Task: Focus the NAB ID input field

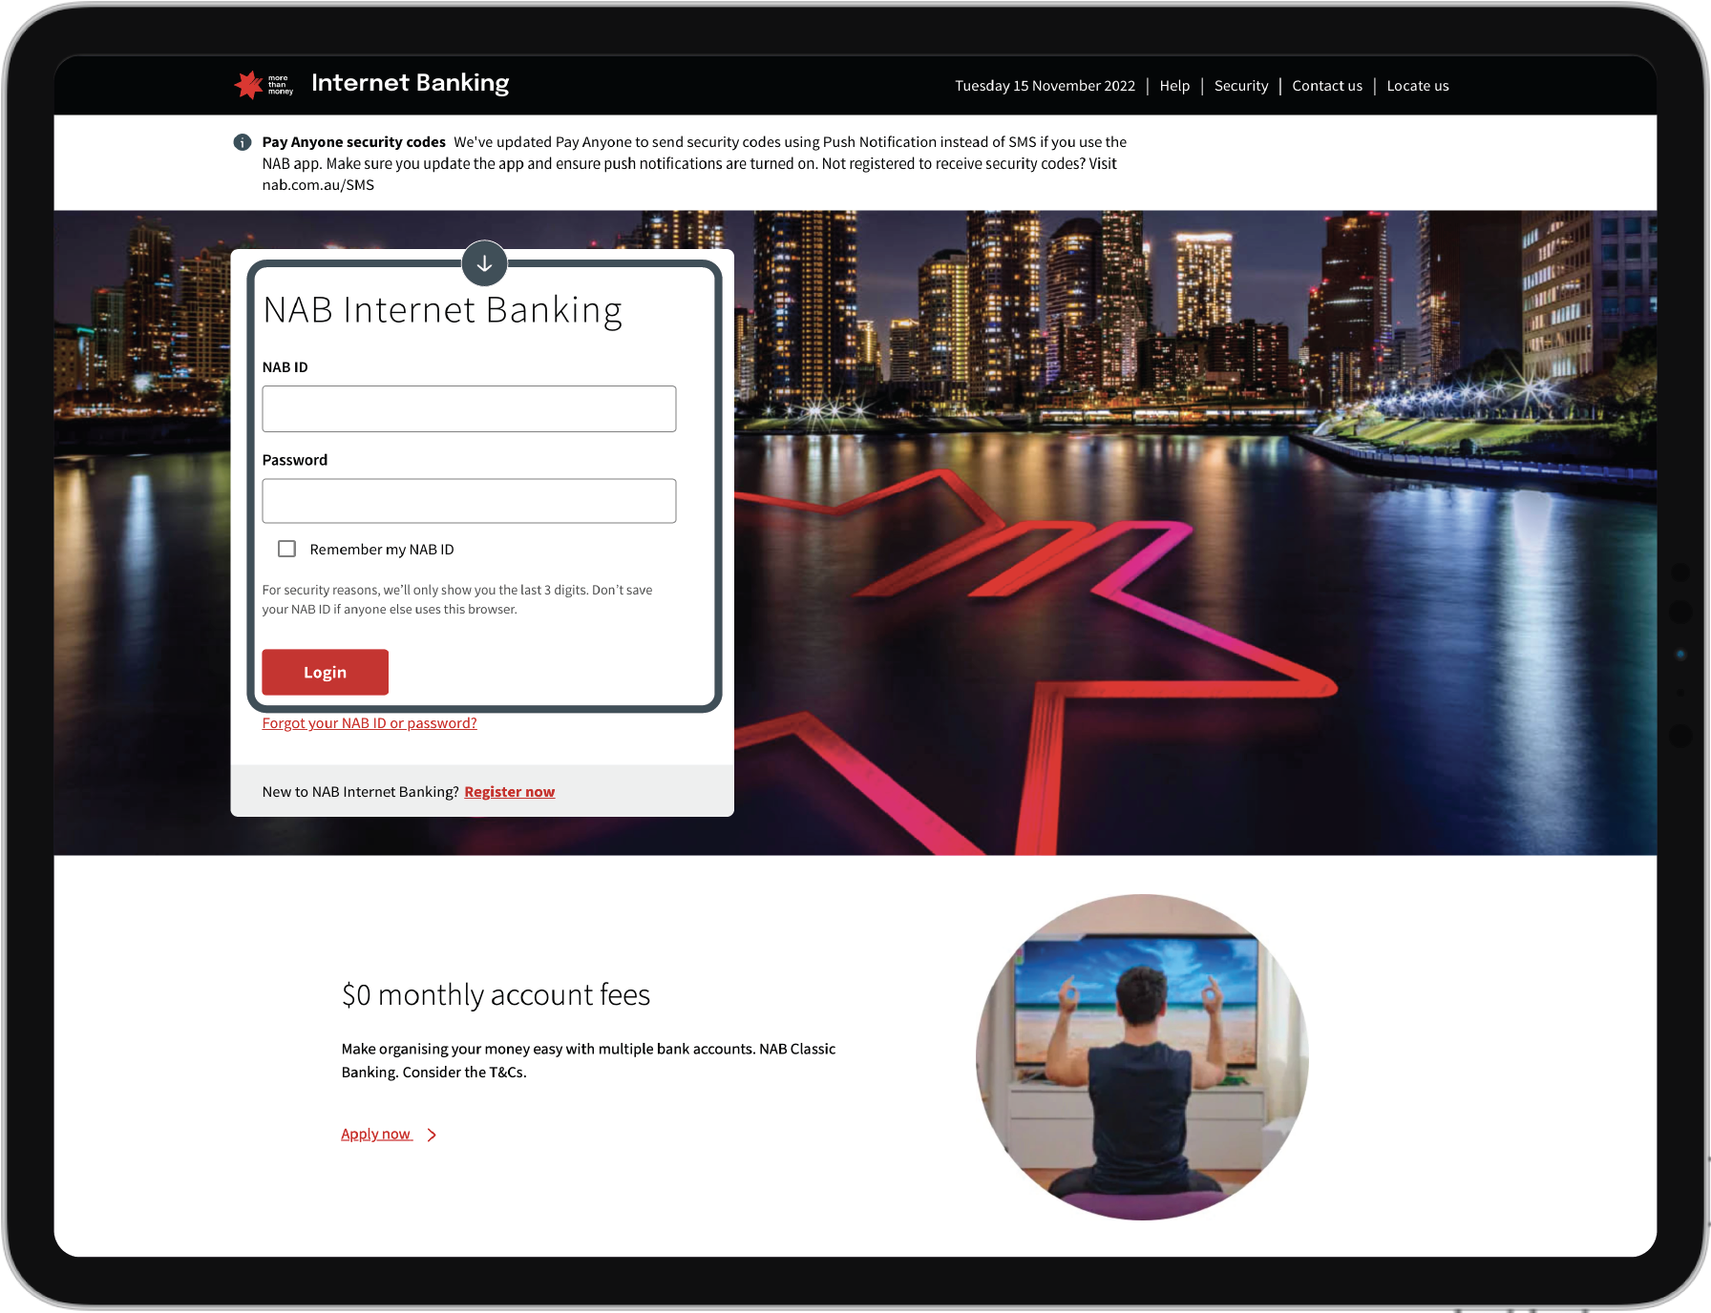Action: pos(469,408)
